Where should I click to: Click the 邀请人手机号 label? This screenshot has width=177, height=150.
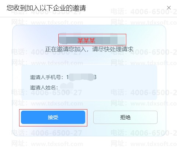(x=47, y=77)
